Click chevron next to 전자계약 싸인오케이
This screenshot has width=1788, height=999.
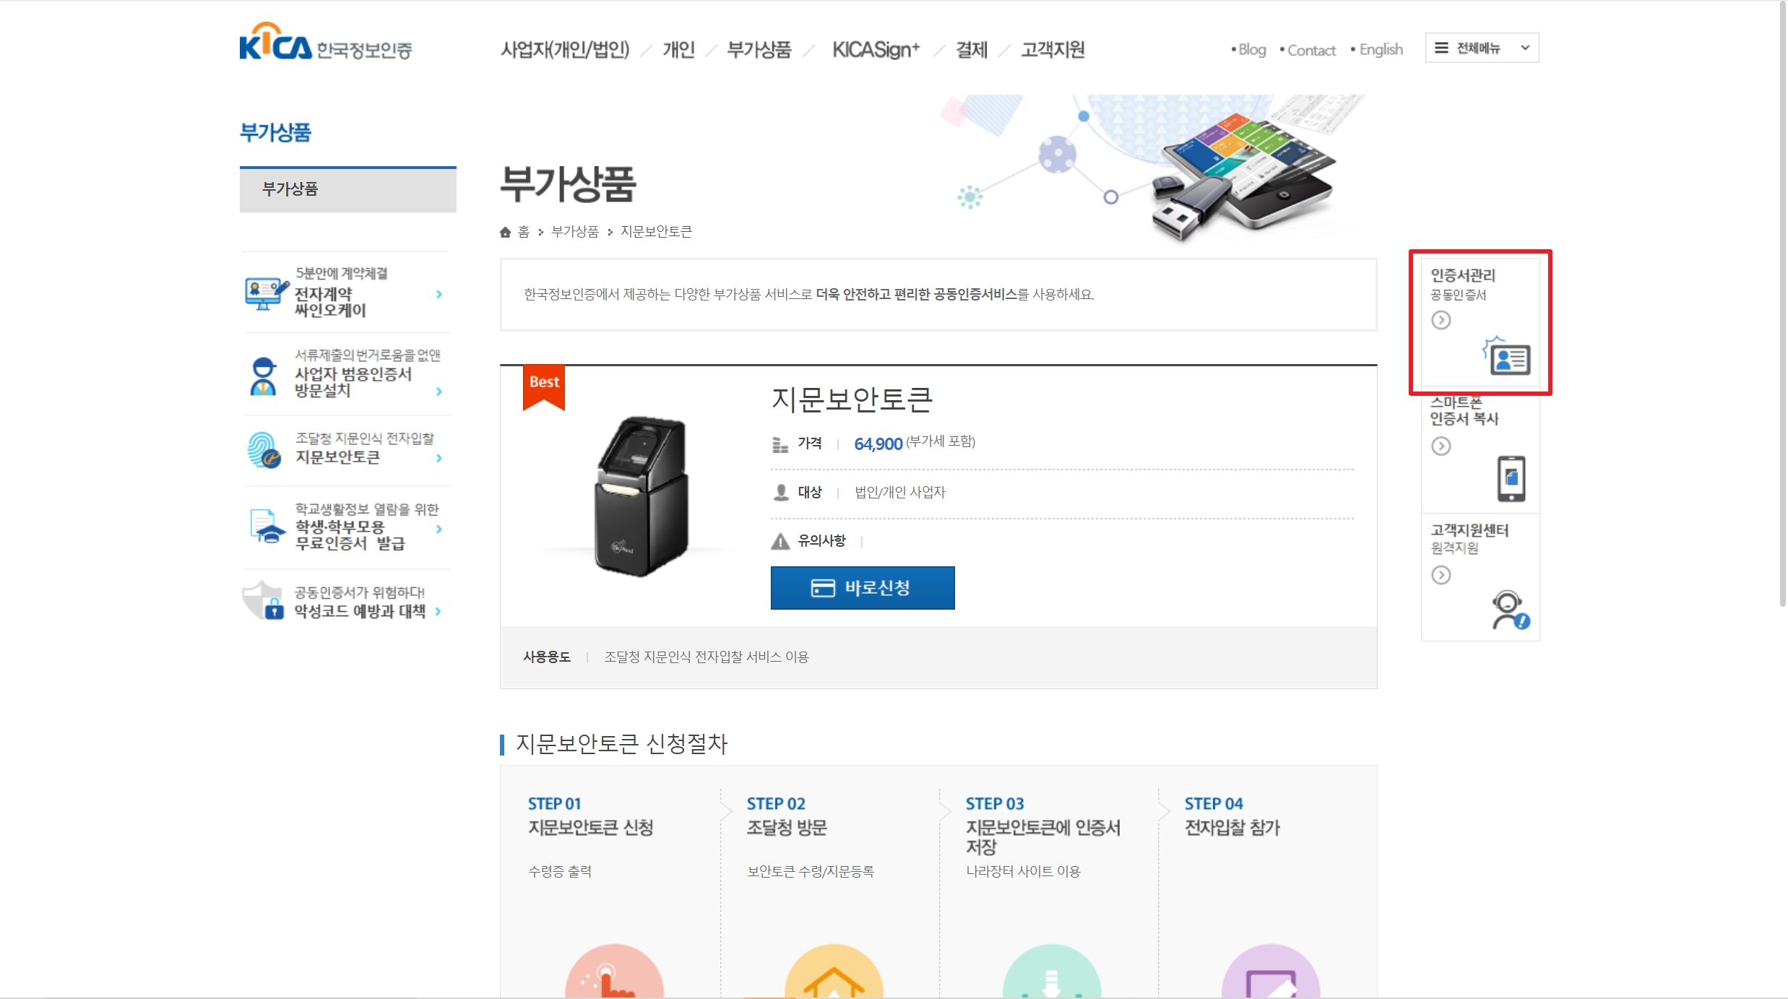tap(439, 294)
